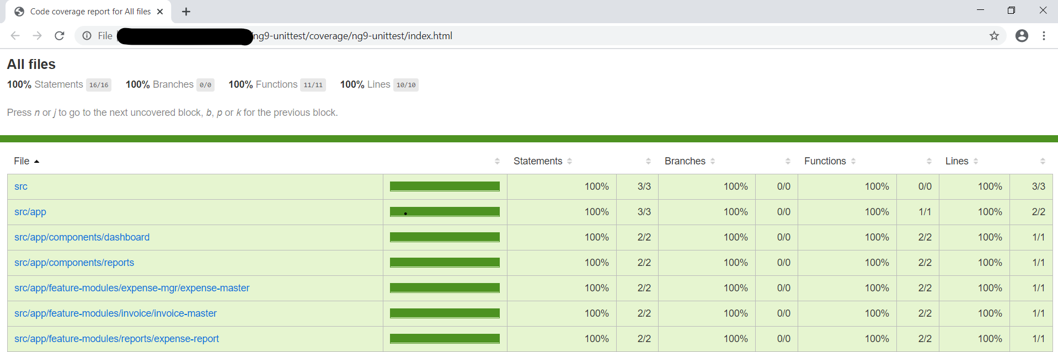Sort by Branches column header
Image resolution: width=1058 pixels, height=352 pixels.
(x=685, y=161)
